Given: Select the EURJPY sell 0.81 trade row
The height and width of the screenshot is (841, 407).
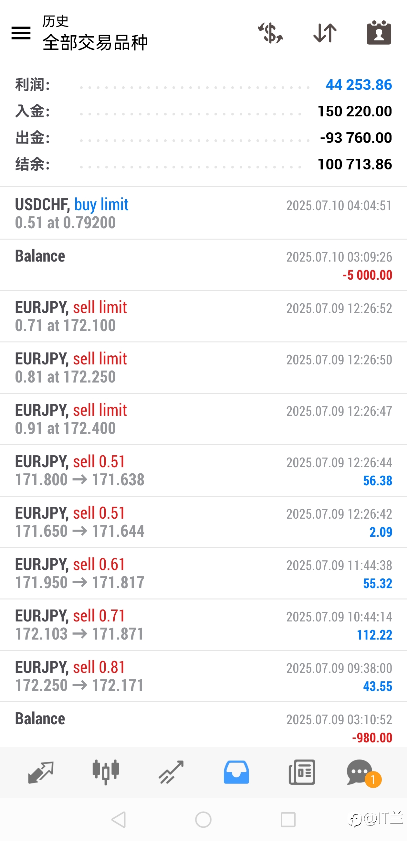Looking at the screenshot, I should 203,676.
